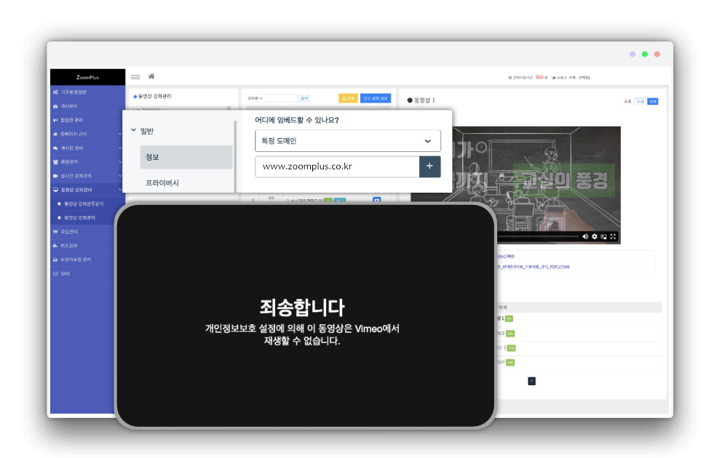The height and width of the screenshot is (458, 728).
Task: Click the yellow 정렬 button
Action: click(x=348, y=98)
